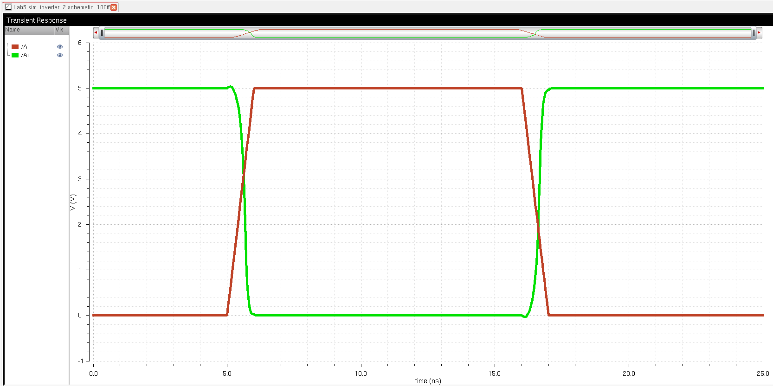Click the 3 tick on the voltage axis
The width and height of the screenshot is (773, 386).
click(80, 179)
